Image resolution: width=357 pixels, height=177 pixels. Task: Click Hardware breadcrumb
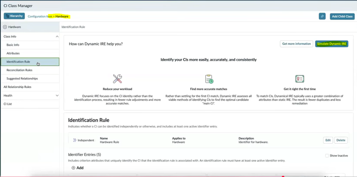point(62,16)
